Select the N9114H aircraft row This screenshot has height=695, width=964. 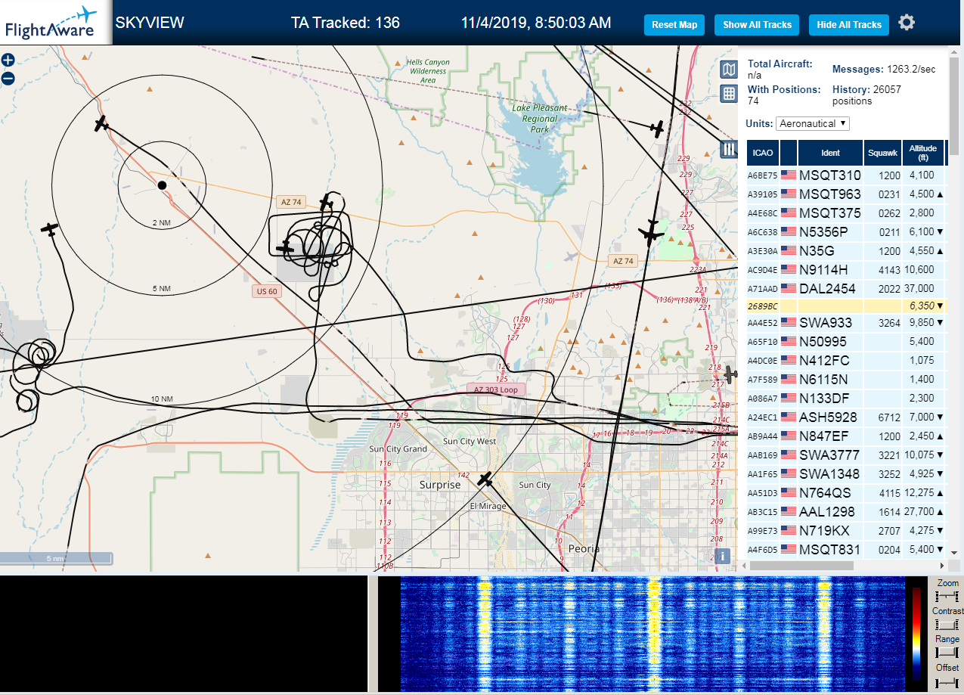point(846,269)
